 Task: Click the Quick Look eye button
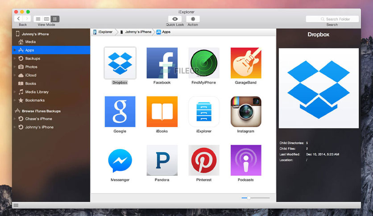175,19
